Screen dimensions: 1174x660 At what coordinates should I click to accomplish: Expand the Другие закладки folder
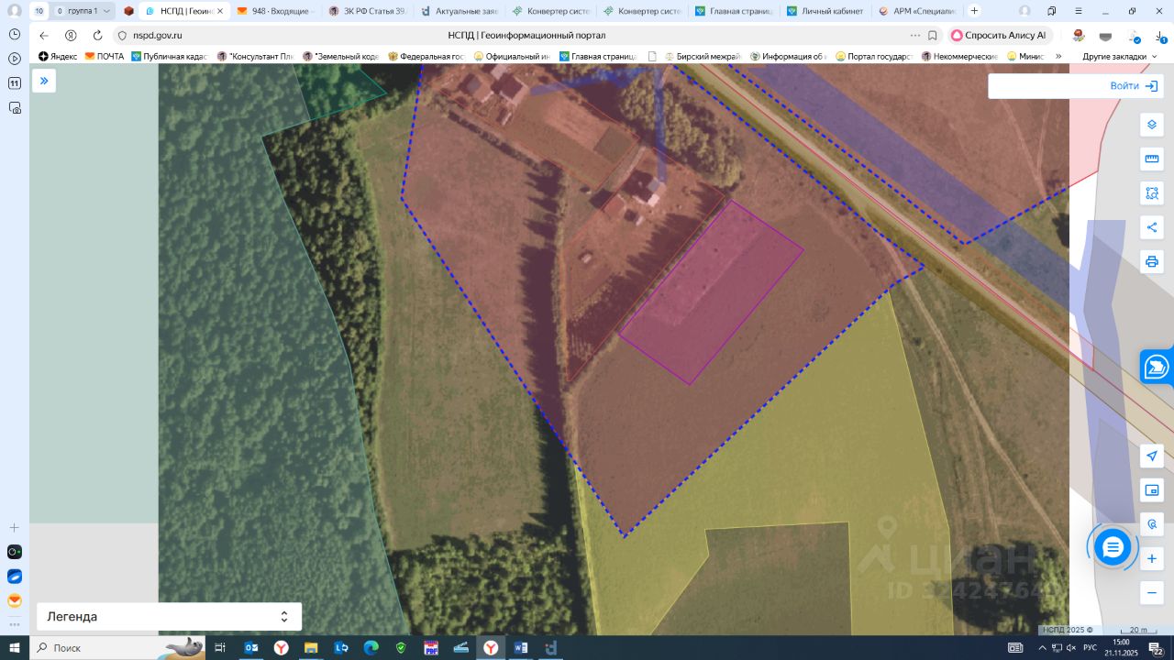click(1118, 56)
